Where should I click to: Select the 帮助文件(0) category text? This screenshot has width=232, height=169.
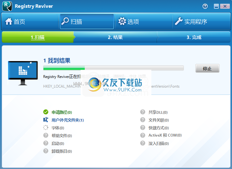coord(62,136)
